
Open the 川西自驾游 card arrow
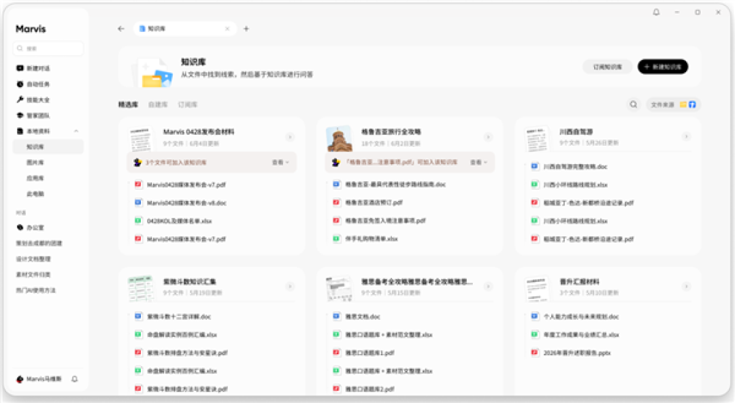(686, 137)
